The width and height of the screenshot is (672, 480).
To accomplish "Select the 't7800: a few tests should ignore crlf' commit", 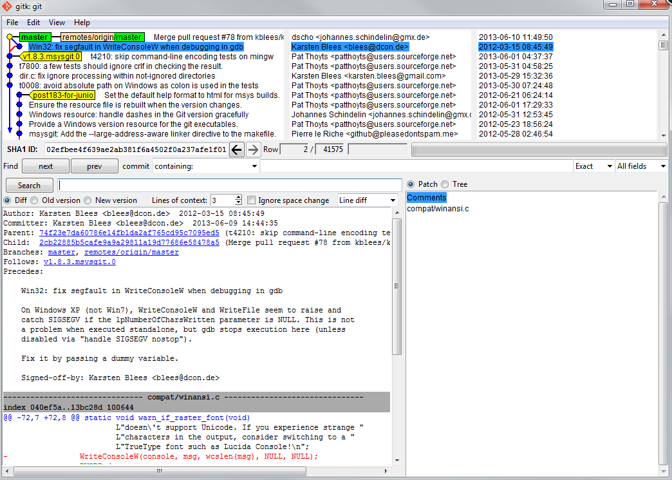I will coord(121,66).
